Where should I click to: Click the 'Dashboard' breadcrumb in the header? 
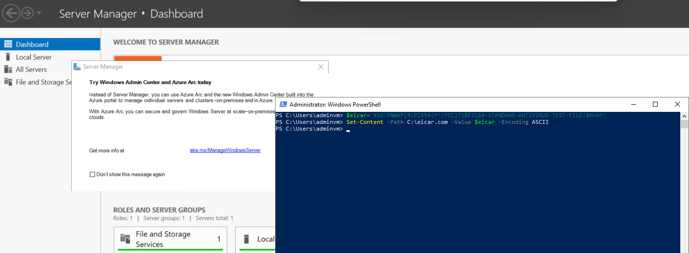[x=176, y=14]
